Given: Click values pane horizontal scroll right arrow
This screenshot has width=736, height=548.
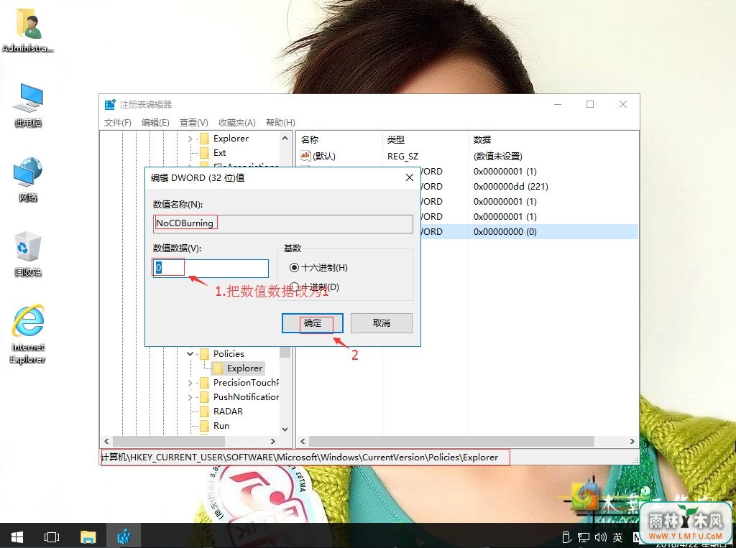Looking at the screenshot, I should pyautogui.click(x=632, y=442).
